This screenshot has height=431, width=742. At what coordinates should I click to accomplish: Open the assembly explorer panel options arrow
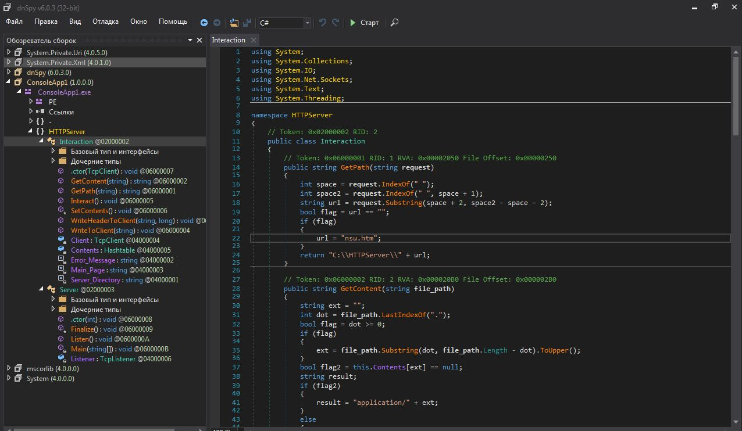(x=190, y=40)
